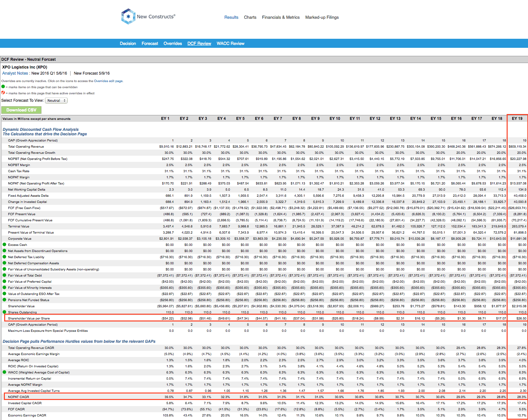This screenshot has height=420, width=528.
Task: Open the Results tab
Action: tap(231, 17)
